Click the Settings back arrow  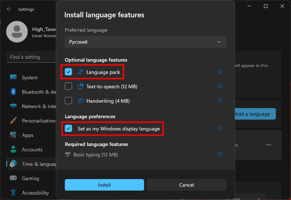click(9, 9)
